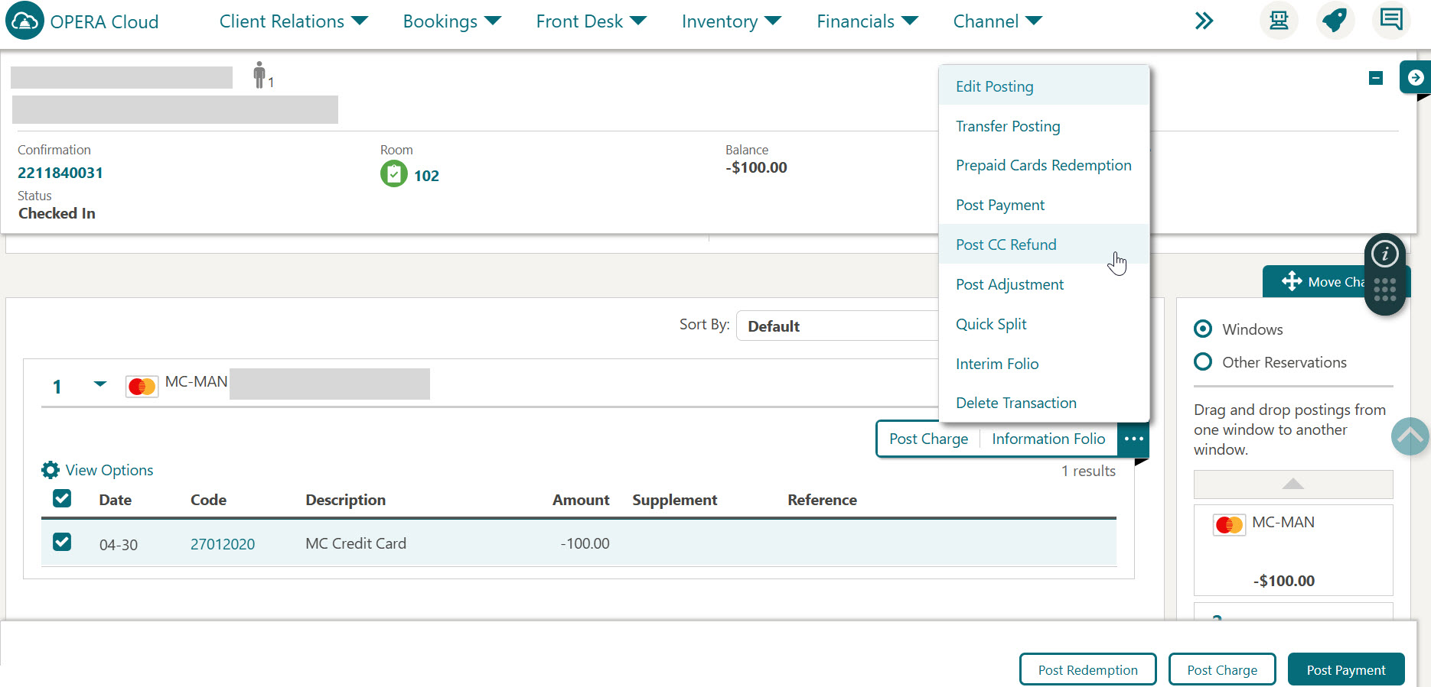The height and width of the screenshot is (687, 1431).
Task: Toggle the select-all header checkbox
Action: 62,498
